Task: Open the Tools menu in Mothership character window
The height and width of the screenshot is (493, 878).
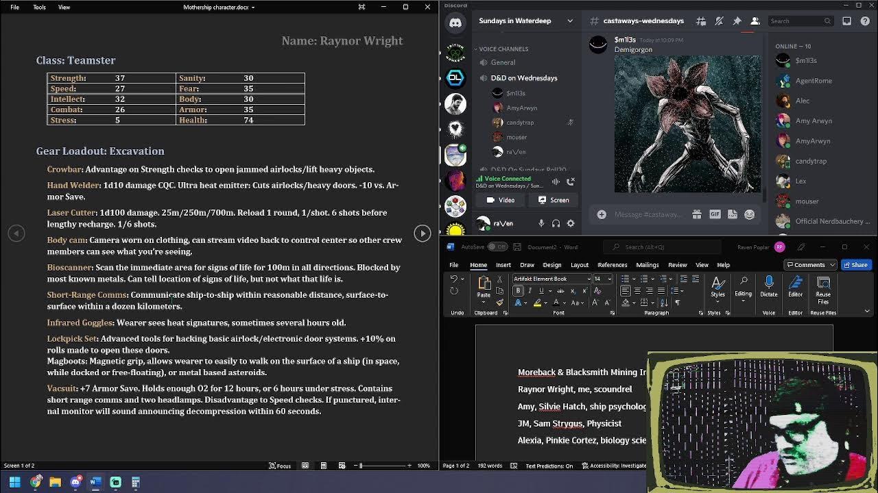Action: [x=39, y=7]
